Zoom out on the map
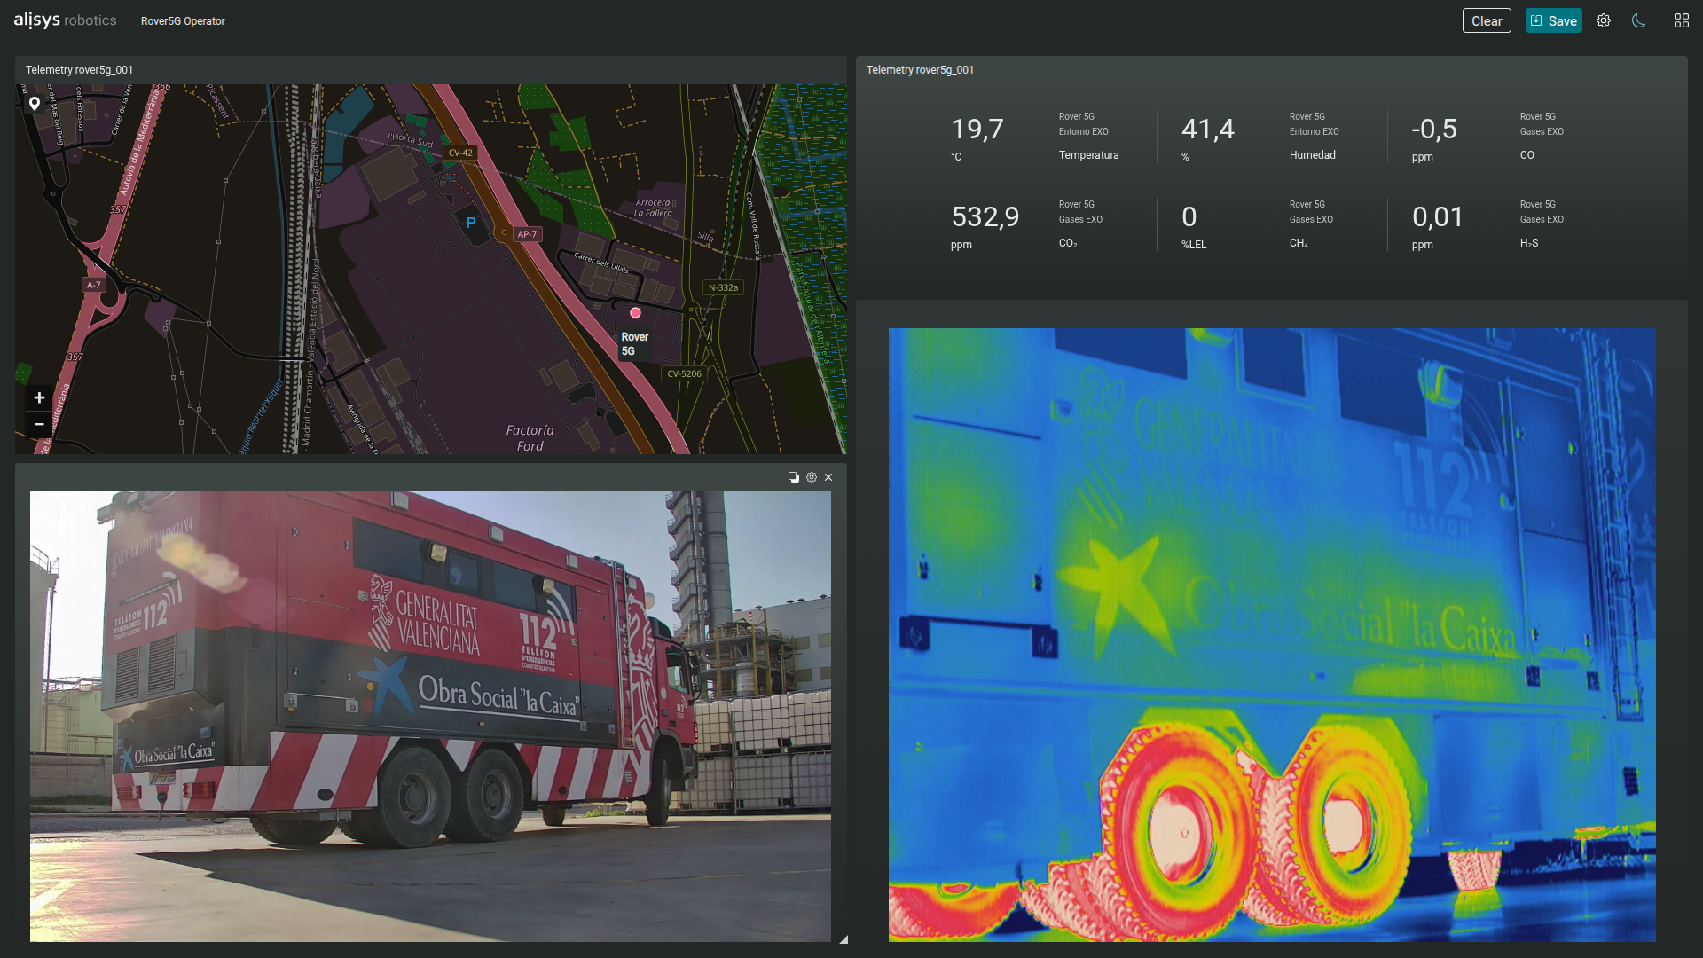The height and width of the screenshot is (958, 1703). [39, 424]
